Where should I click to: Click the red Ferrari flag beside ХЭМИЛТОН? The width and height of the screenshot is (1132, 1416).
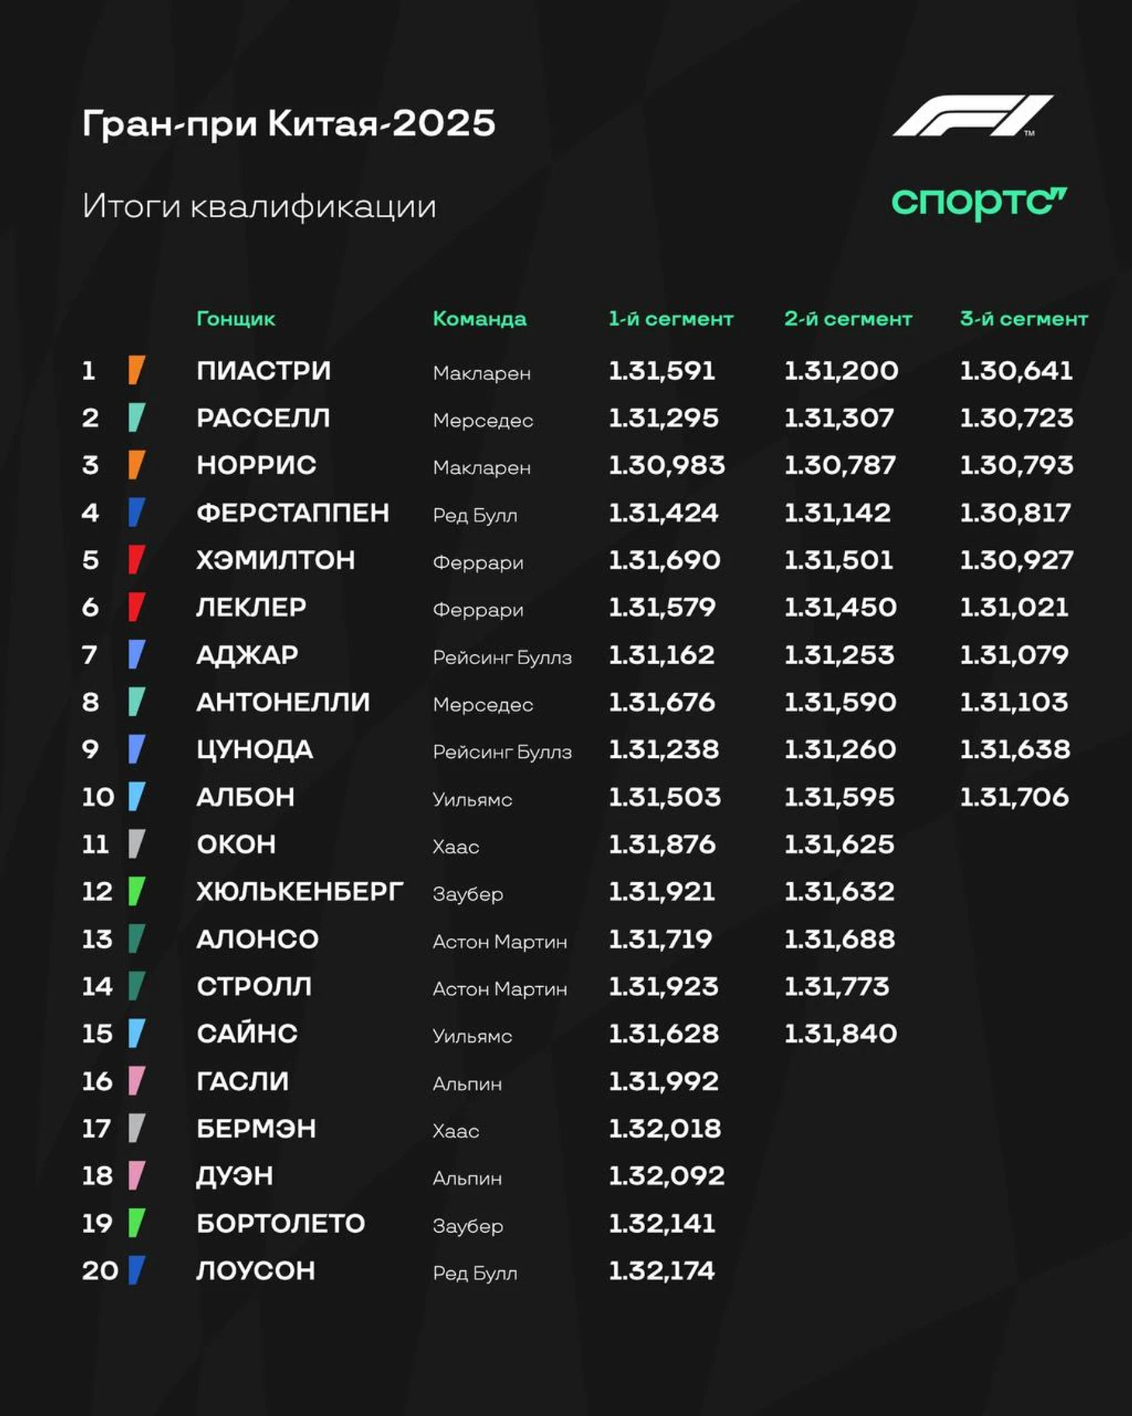[136, 559]
